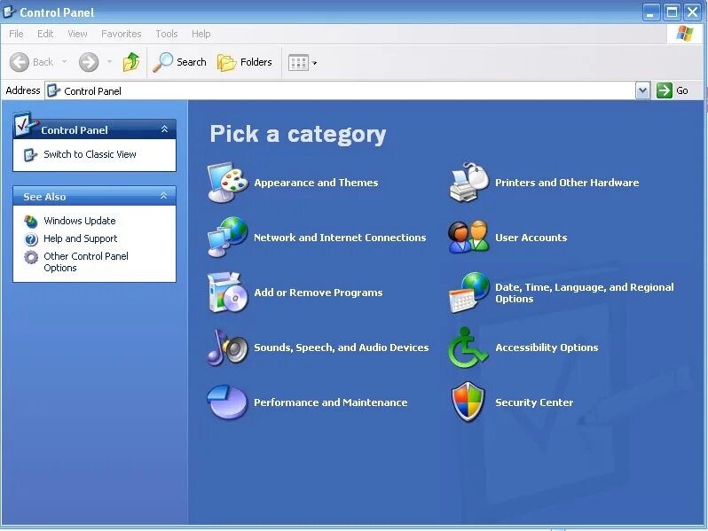Open Sounds, Speech, and Audio speaker icon

click(227, 347)
